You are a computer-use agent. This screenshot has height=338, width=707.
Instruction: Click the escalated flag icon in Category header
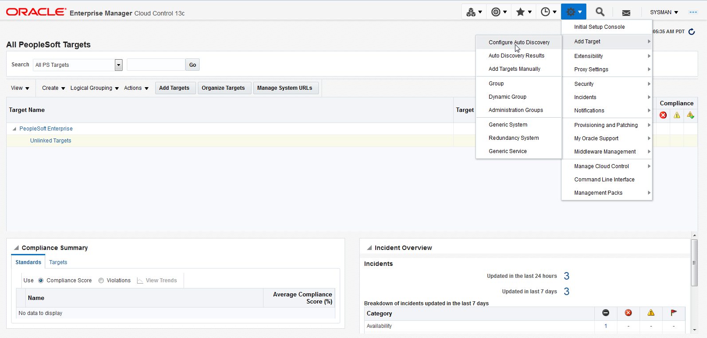click(x=674, y=313)
